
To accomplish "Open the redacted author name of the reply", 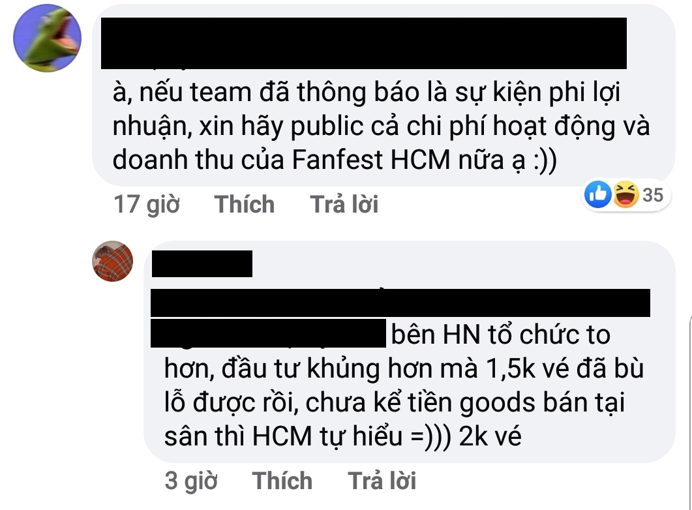I will pyautogui.click(x=202, y=263).
